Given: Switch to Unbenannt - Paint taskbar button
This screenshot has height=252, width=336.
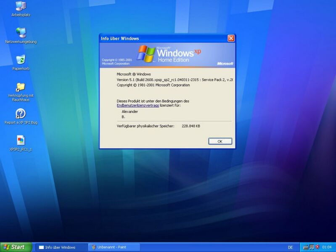Looking at the screenshot, I should [x=114, y=247].
